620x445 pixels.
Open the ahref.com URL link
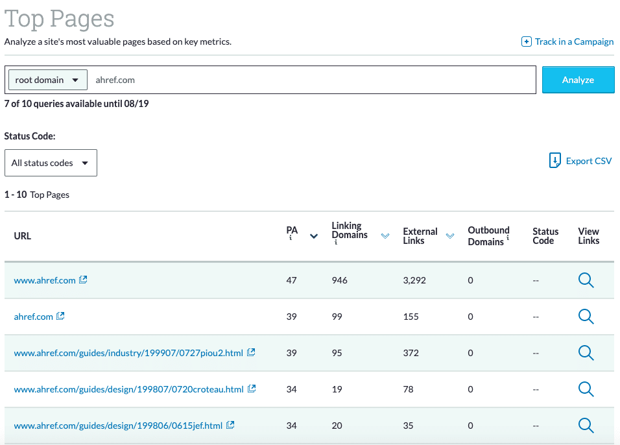[x=33, y=317]
